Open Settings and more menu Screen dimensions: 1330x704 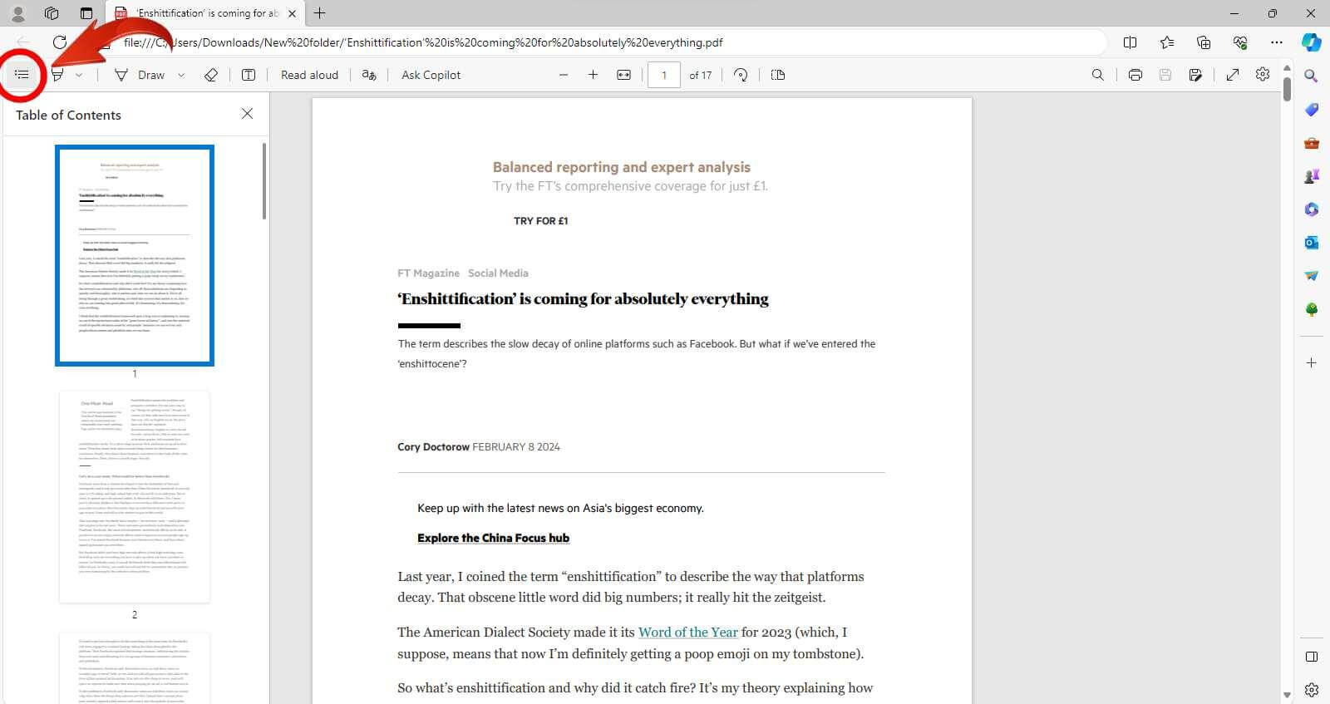pyautogui.click(x=1277, y=42)
